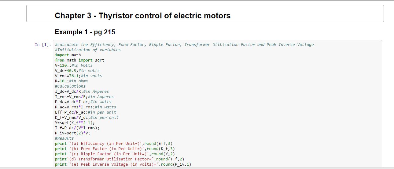Click the P_ac=V_rms*I_rms line

point(85,107)
